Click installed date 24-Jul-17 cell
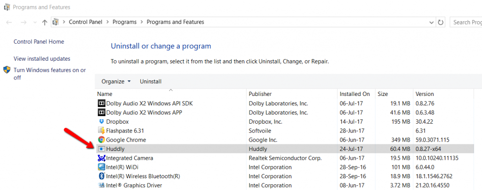 pyautogui.click(x=351, y=149)
